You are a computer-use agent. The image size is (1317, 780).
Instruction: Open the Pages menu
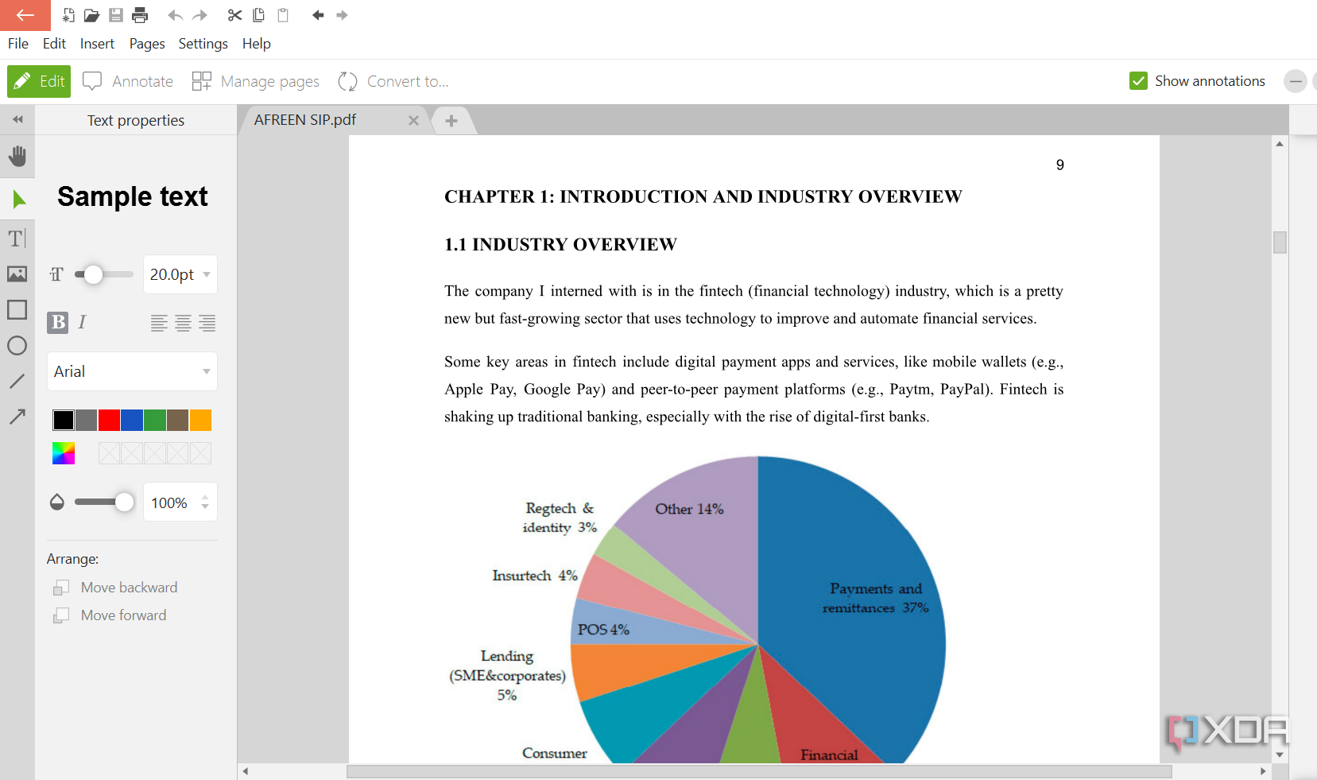point(147,44)
